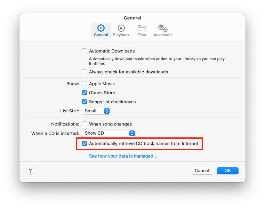Enable notifications When song changes

pyautogui.click(x=85, y=124)
